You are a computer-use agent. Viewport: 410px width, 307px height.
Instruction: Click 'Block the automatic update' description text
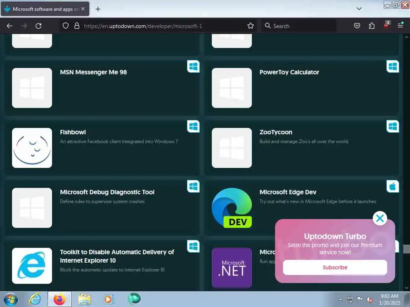point(112,270)
